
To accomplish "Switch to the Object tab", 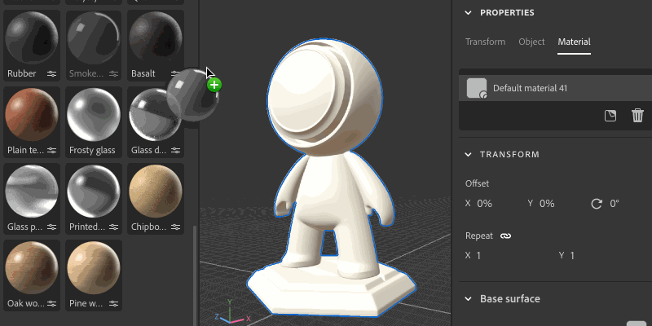I will pyautogui.click(x=531, y=42).
